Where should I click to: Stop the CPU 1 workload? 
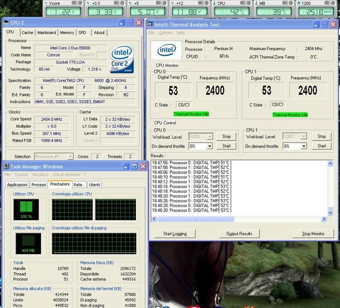tap(322, 136)
